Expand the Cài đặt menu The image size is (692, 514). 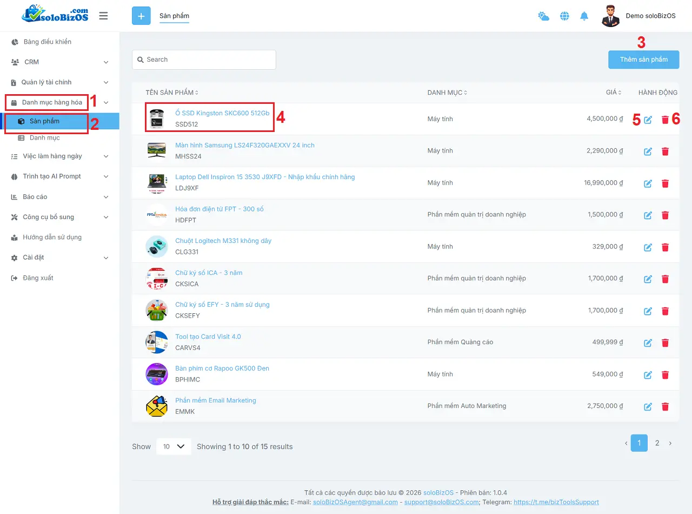click(x=59, y=258)
